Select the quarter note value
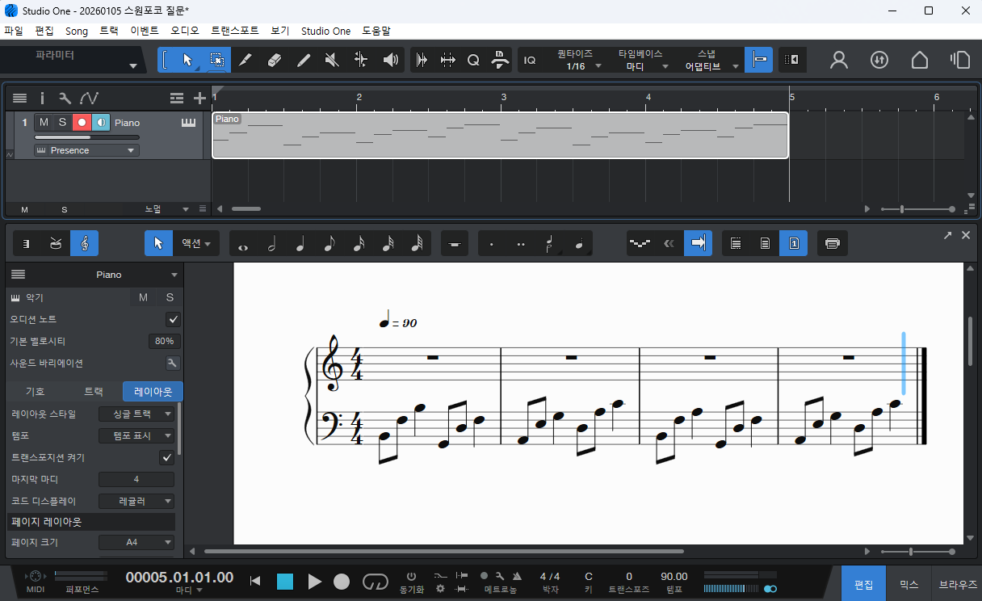This screenshot has width=982, height=601. (300, 243)
